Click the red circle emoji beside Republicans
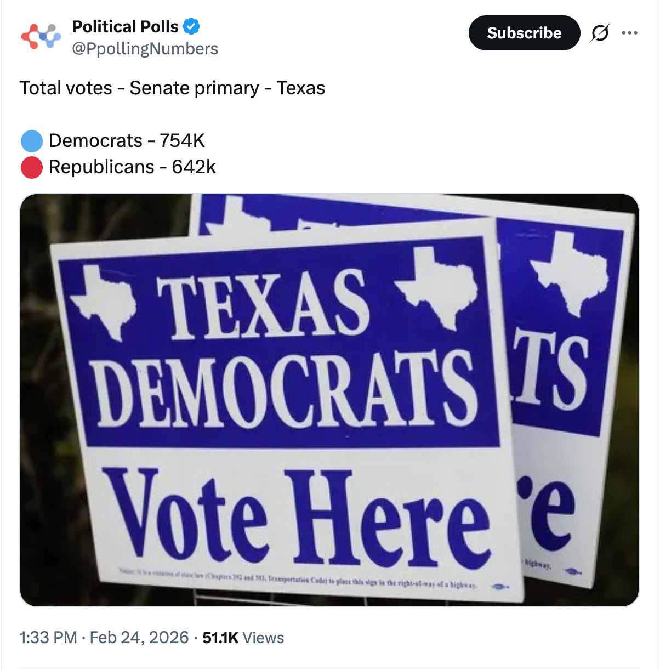Image resolution: width=660 pixels, height=670 pixels. [x=32, y=167]
